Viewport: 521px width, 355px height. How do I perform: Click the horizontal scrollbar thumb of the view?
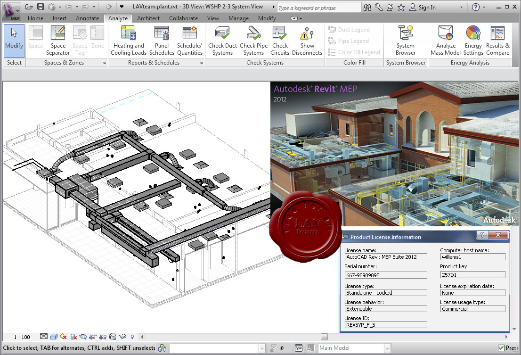324,337
